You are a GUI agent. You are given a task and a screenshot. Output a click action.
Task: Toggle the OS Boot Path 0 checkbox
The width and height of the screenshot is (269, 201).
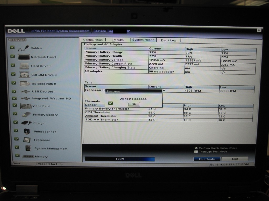click(x=14, y=83)
